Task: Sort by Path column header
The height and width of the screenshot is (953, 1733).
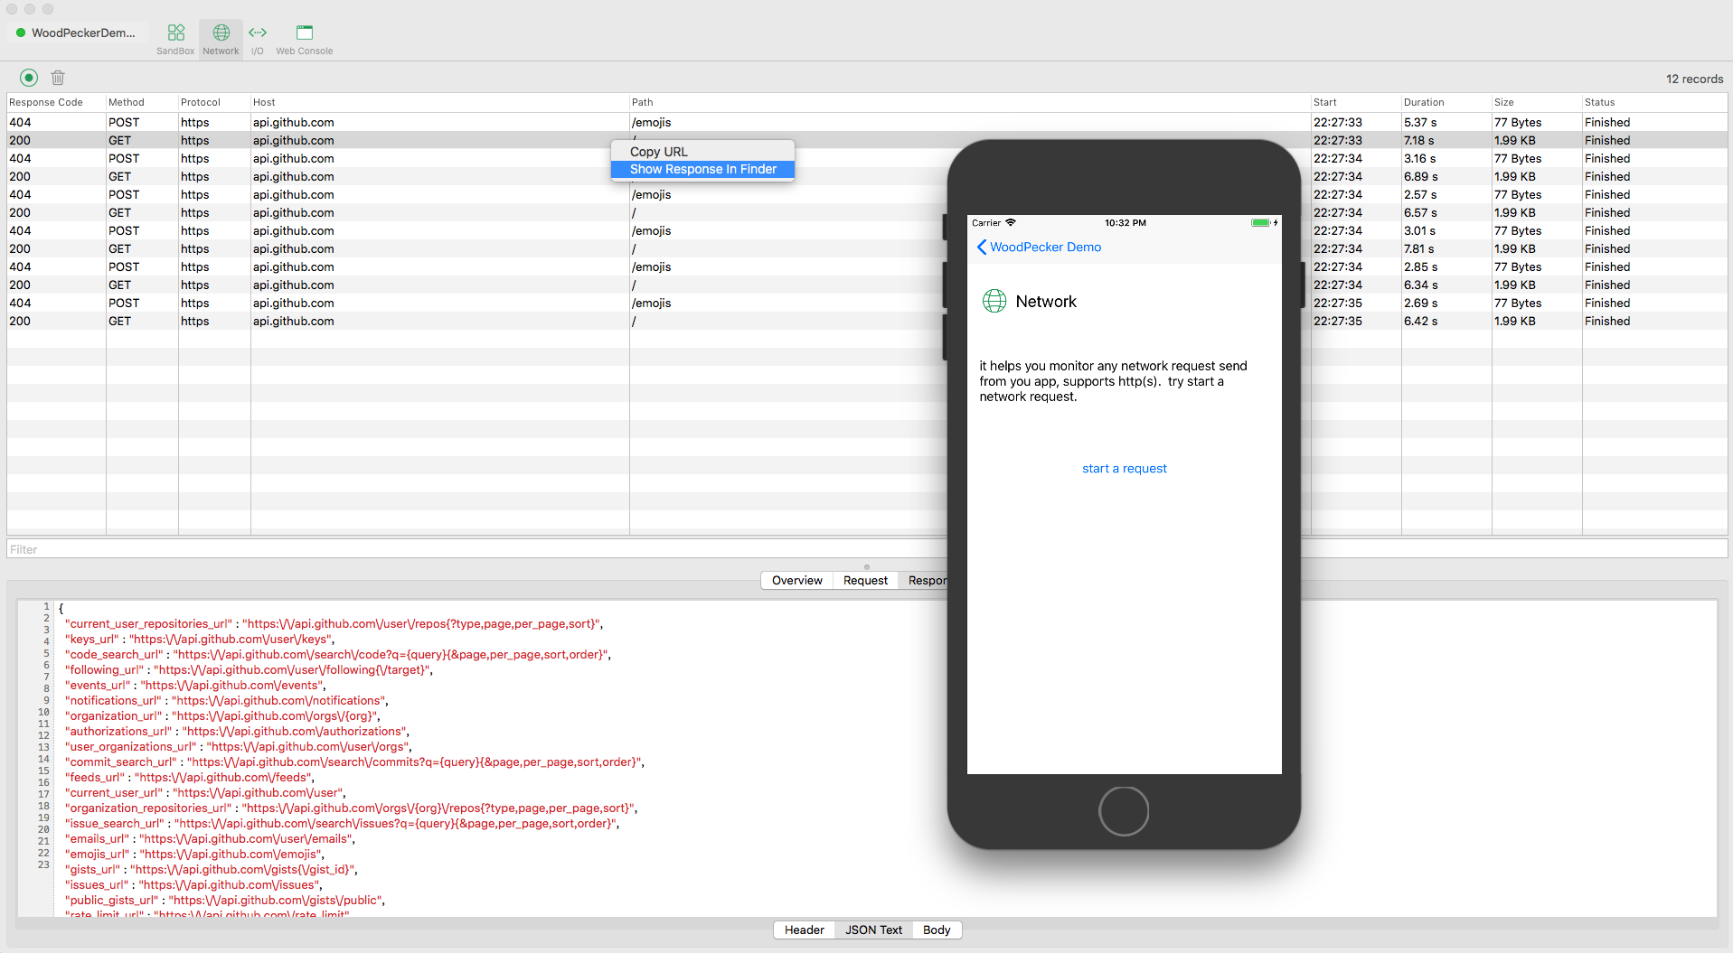Action: pyautogui.click(x=970, y=102)
